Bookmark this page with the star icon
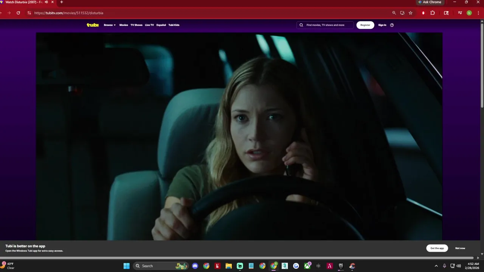484x272 pixels. 411,13
